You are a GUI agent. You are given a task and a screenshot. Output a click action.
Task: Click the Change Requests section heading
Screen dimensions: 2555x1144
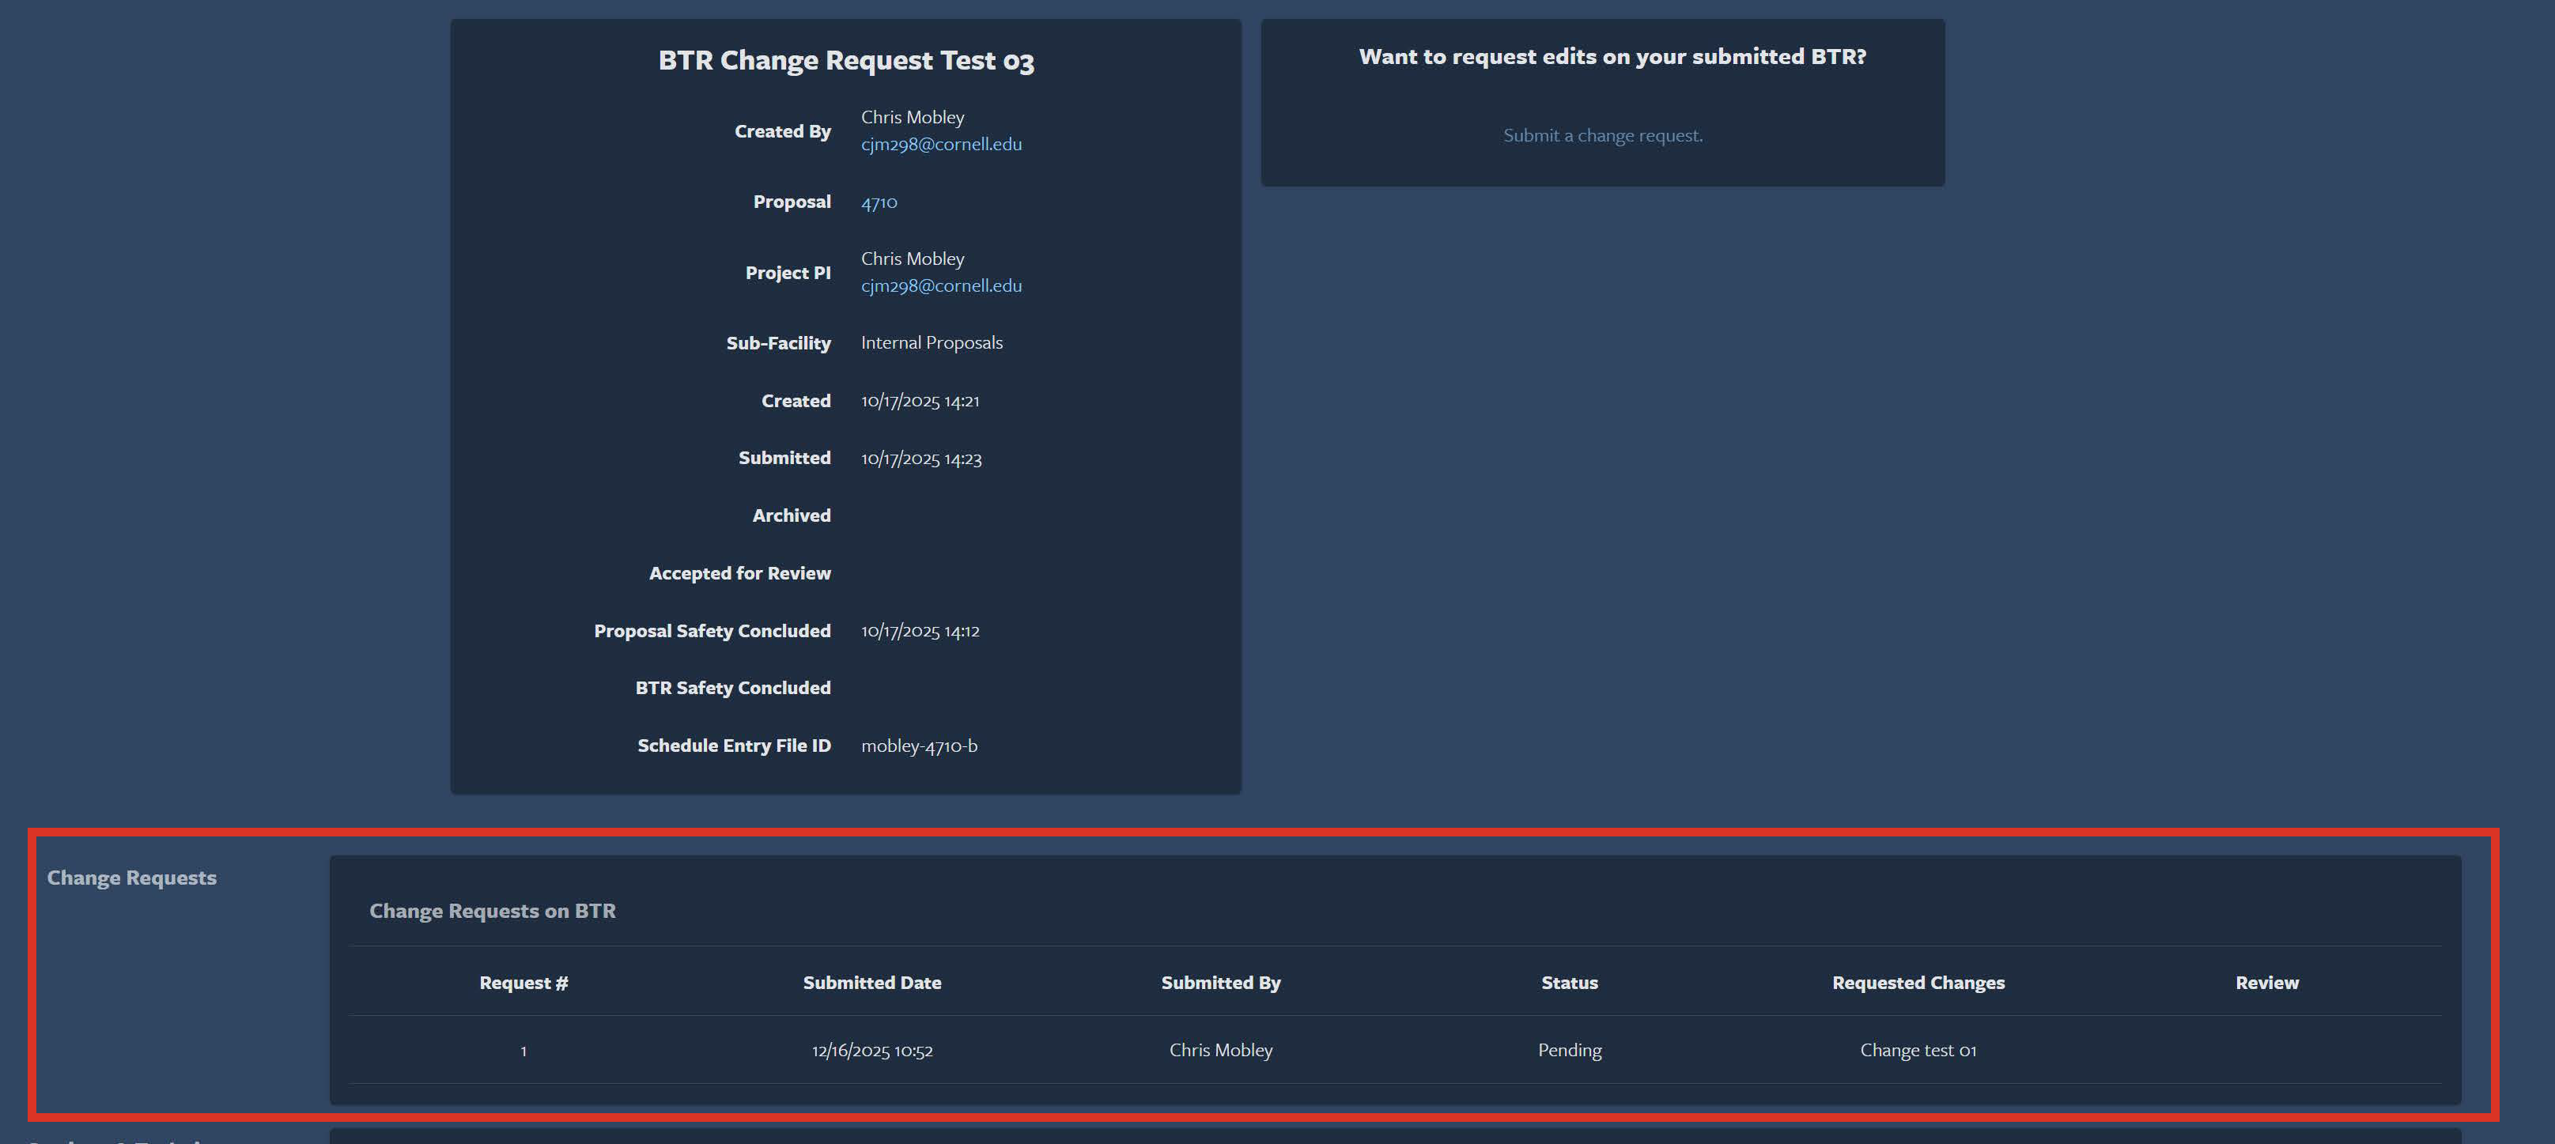[132, 878]
